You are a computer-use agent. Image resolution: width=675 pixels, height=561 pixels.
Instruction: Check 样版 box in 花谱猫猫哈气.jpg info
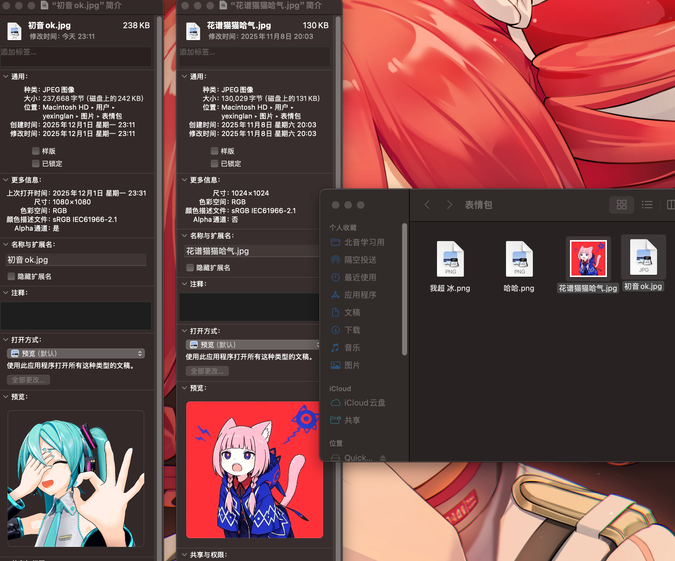215,151
